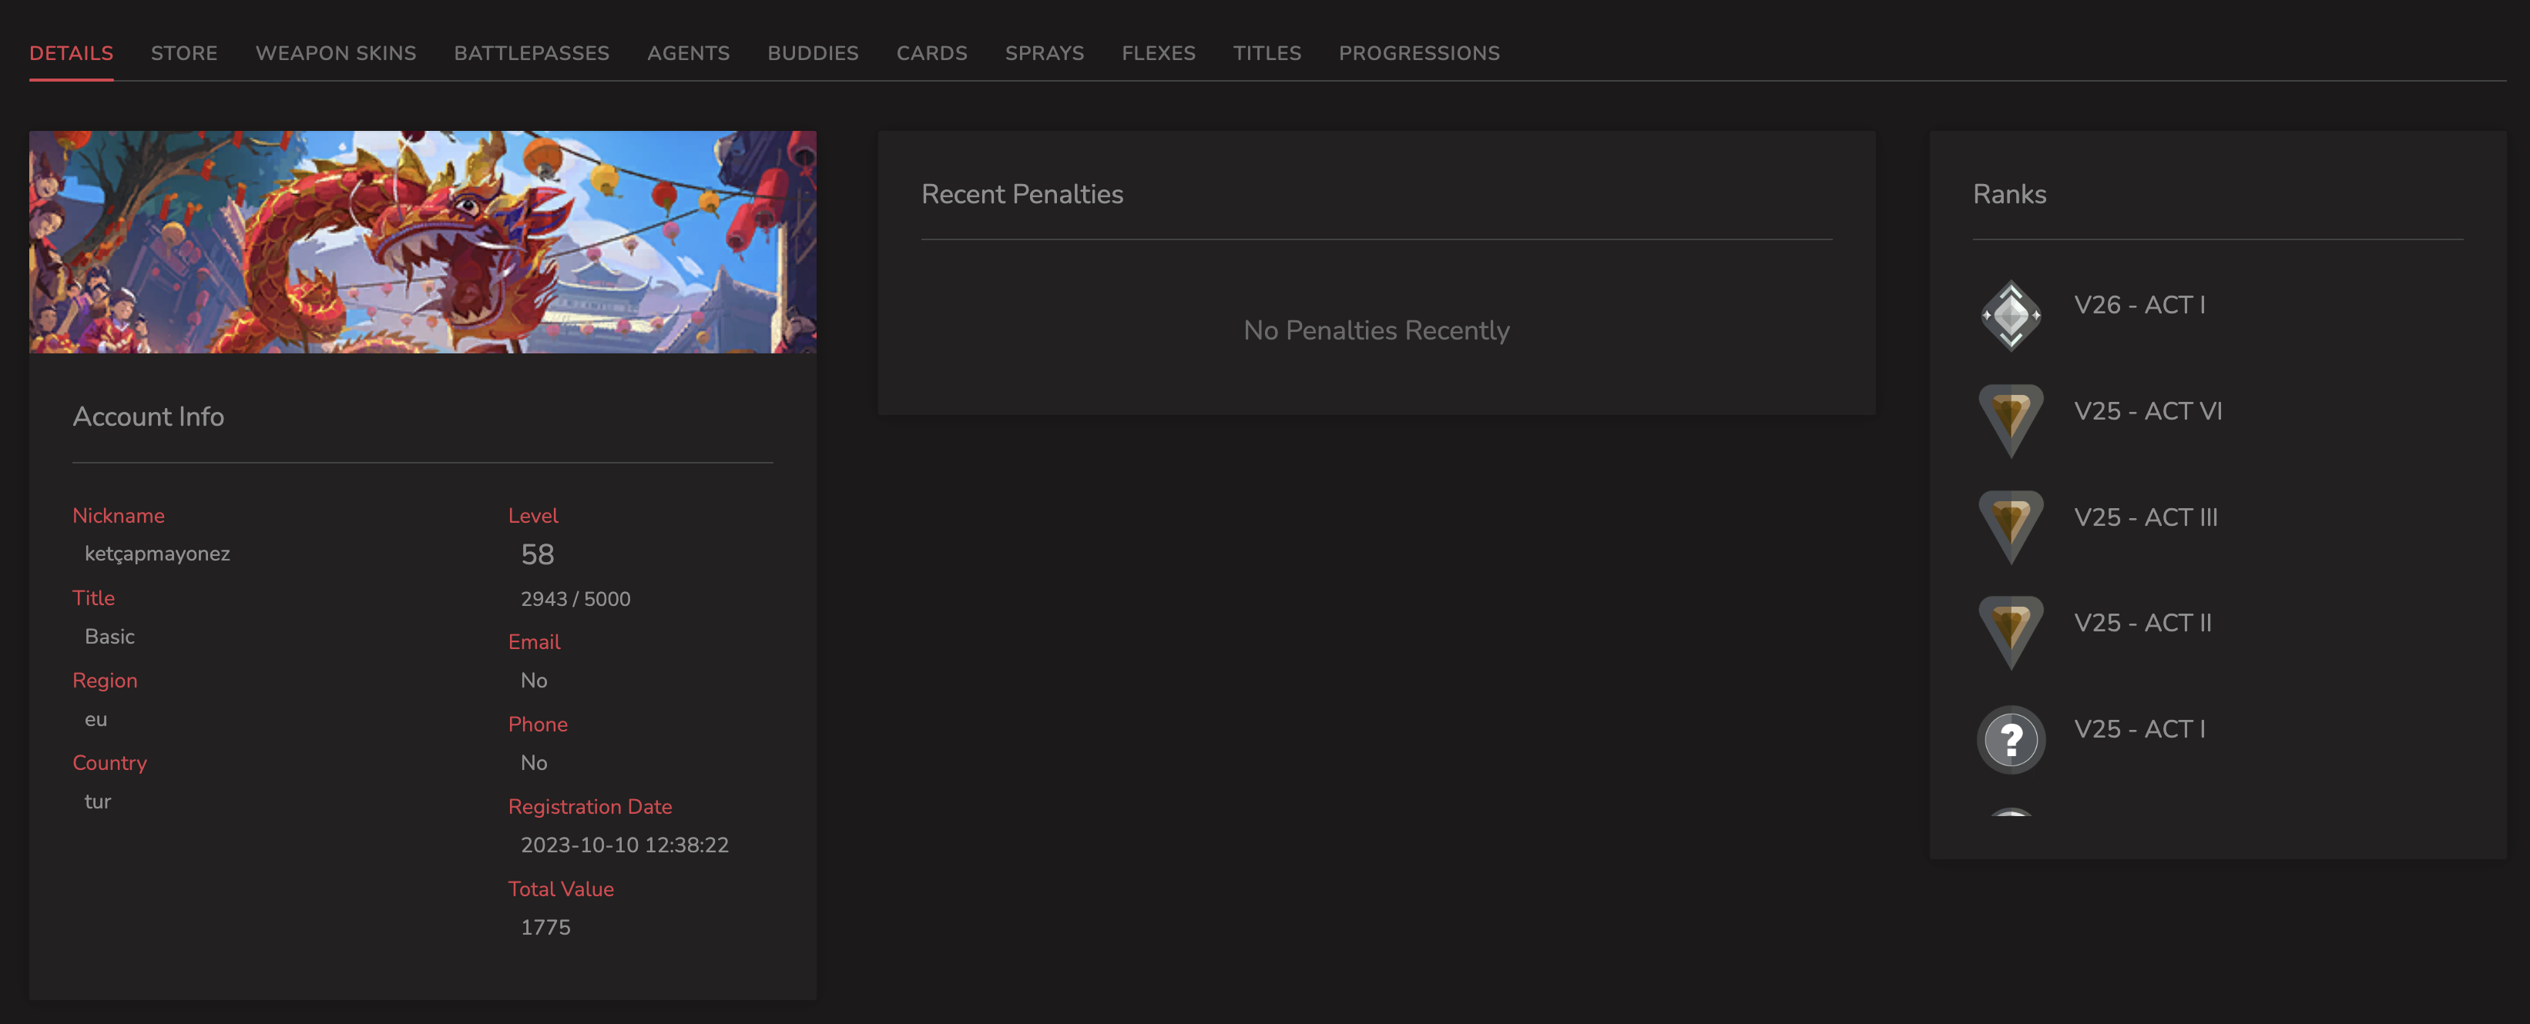Open the WEAPON SKINS tab
The height and width of the screenshot is (1024, 2530).
pyautogui.click(x=336, y=53)
